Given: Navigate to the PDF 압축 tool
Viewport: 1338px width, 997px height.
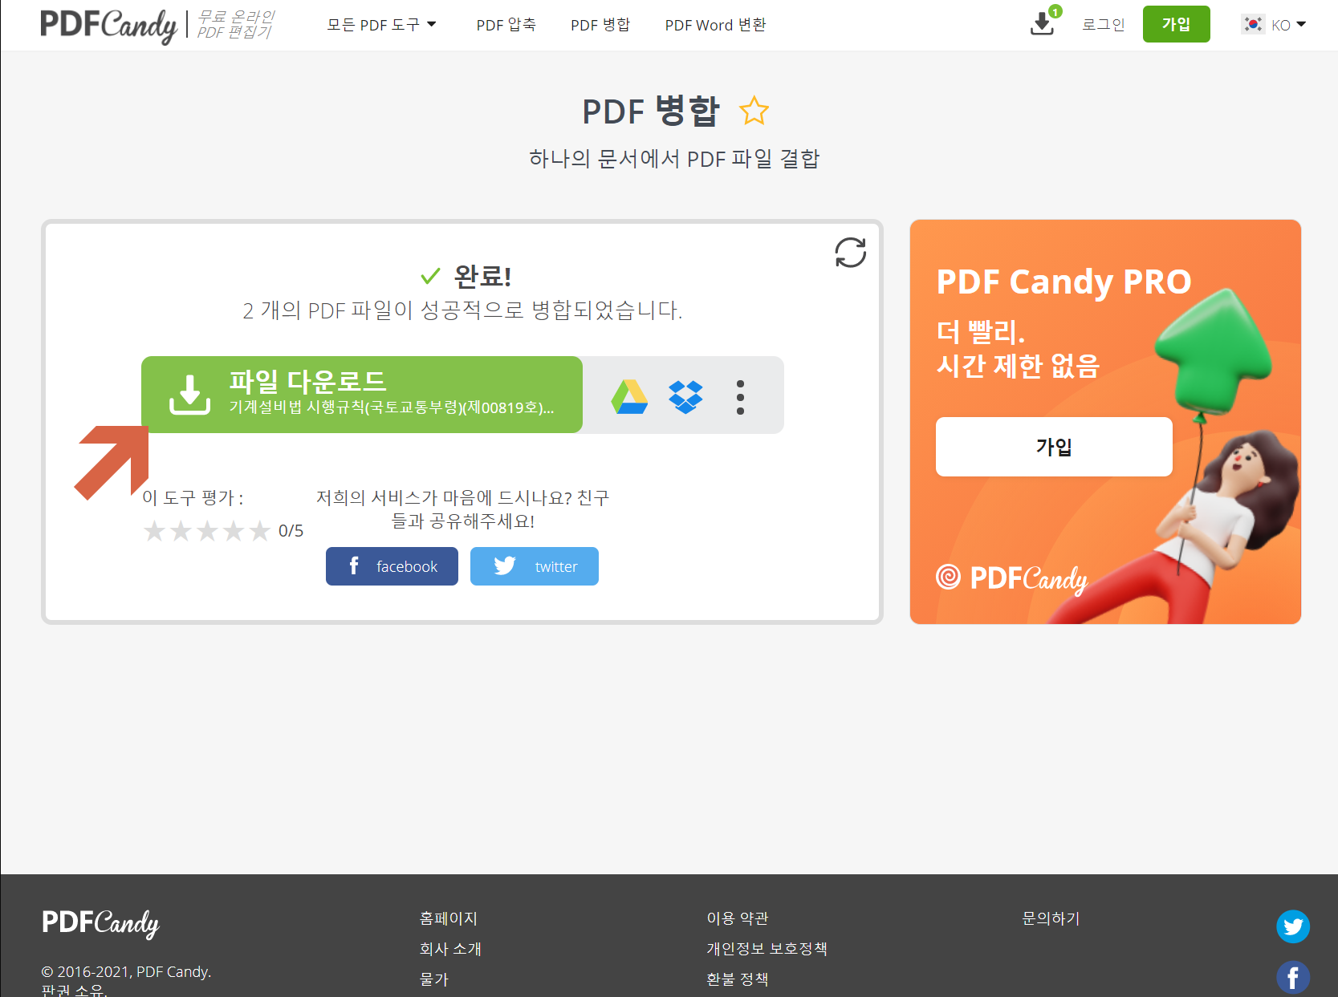Looking at the screenshot, I should 506,24.
